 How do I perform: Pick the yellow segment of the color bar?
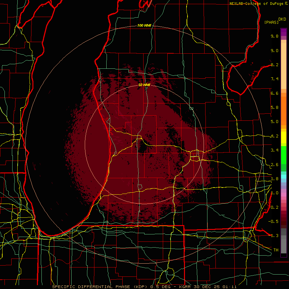(x=284, y=137)
